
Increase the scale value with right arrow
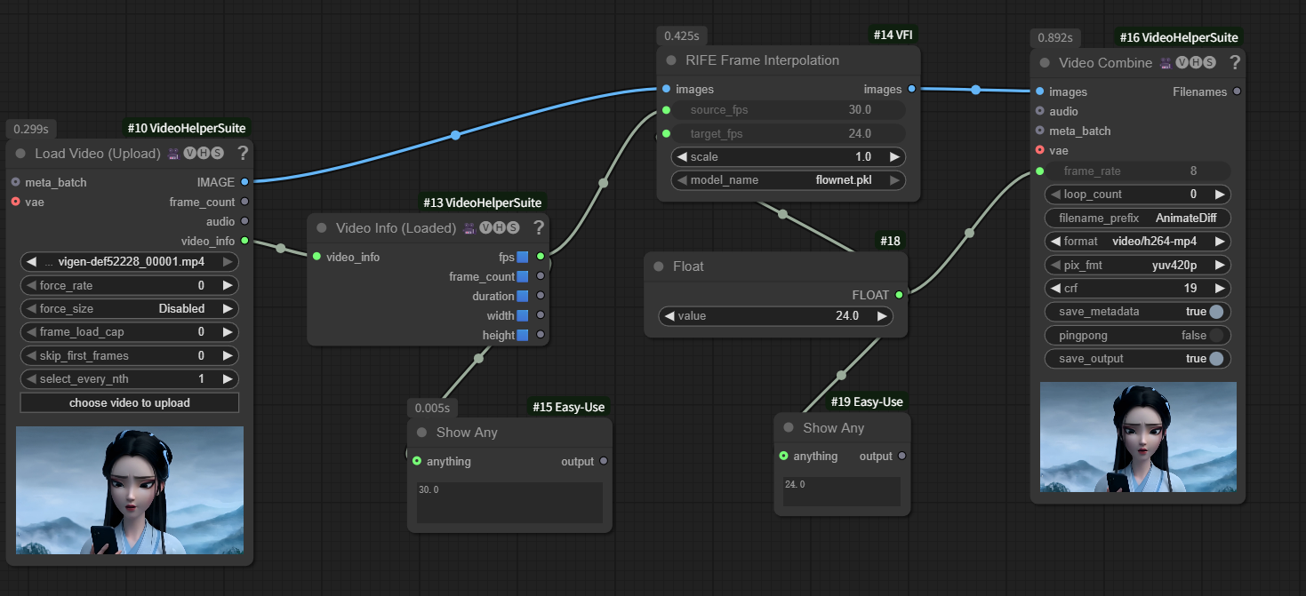point(895,156)
